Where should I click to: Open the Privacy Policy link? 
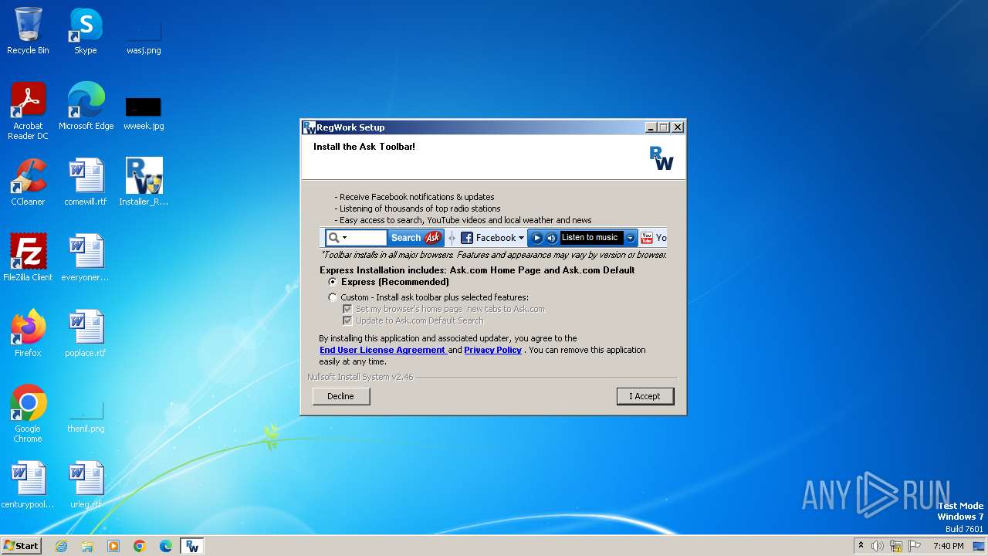click(x=493, y=350)
